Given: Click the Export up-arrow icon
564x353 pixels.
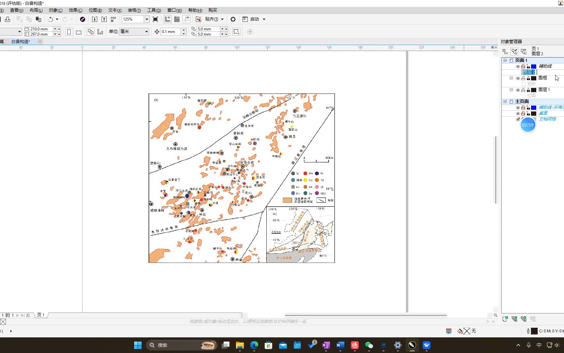Looking at the screenshot, I should (104, 19).
